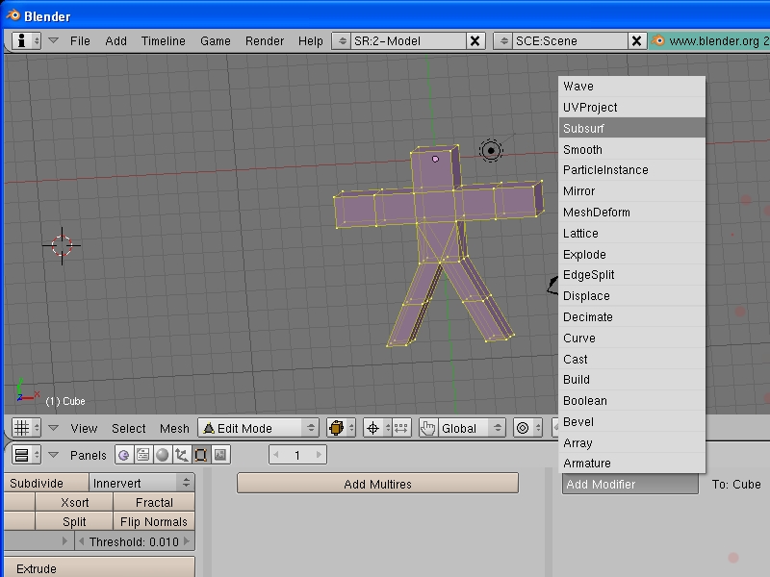Choose the Bevel modifier
The image size is (770, 577).
(632, 421)
